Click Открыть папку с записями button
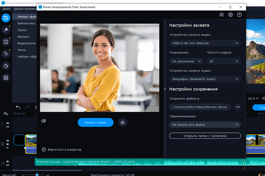The image size is (265, 176). click(x=205, y=136)
